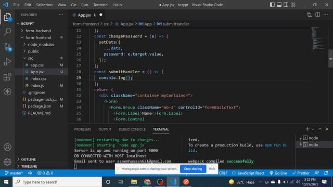The height and width of the screenshot is (187, 333).
Task: Select the TERMINAL tab
Action: click(161, 129)
